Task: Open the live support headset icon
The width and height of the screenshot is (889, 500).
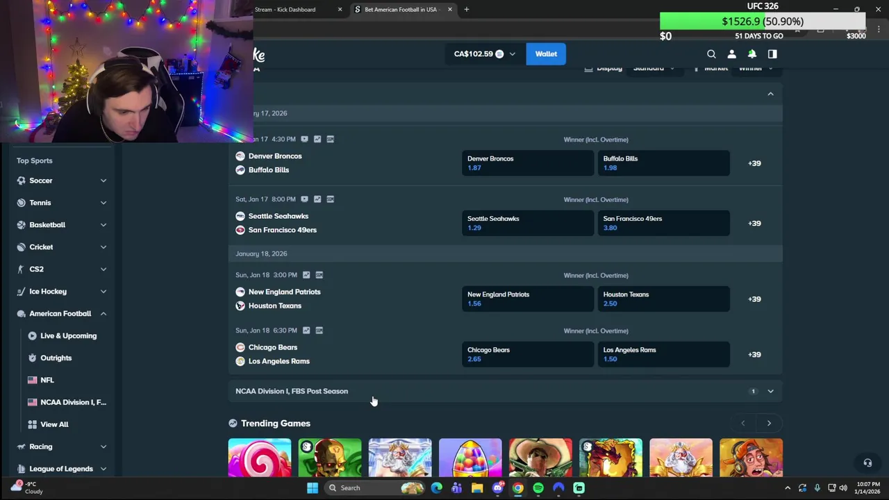Action: [867, 462]
